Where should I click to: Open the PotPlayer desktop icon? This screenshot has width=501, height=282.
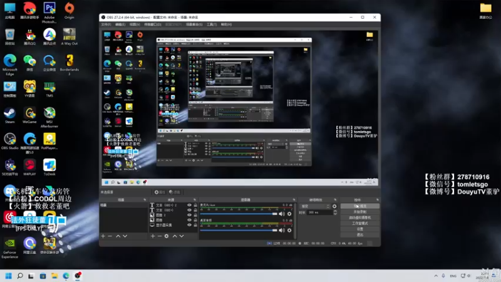pyautogui.click(x=49, y=142)
